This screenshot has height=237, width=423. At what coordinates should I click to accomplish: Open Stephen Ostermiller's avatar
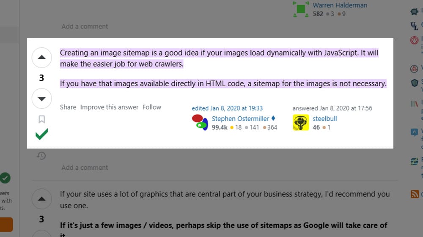click(200, 123)
